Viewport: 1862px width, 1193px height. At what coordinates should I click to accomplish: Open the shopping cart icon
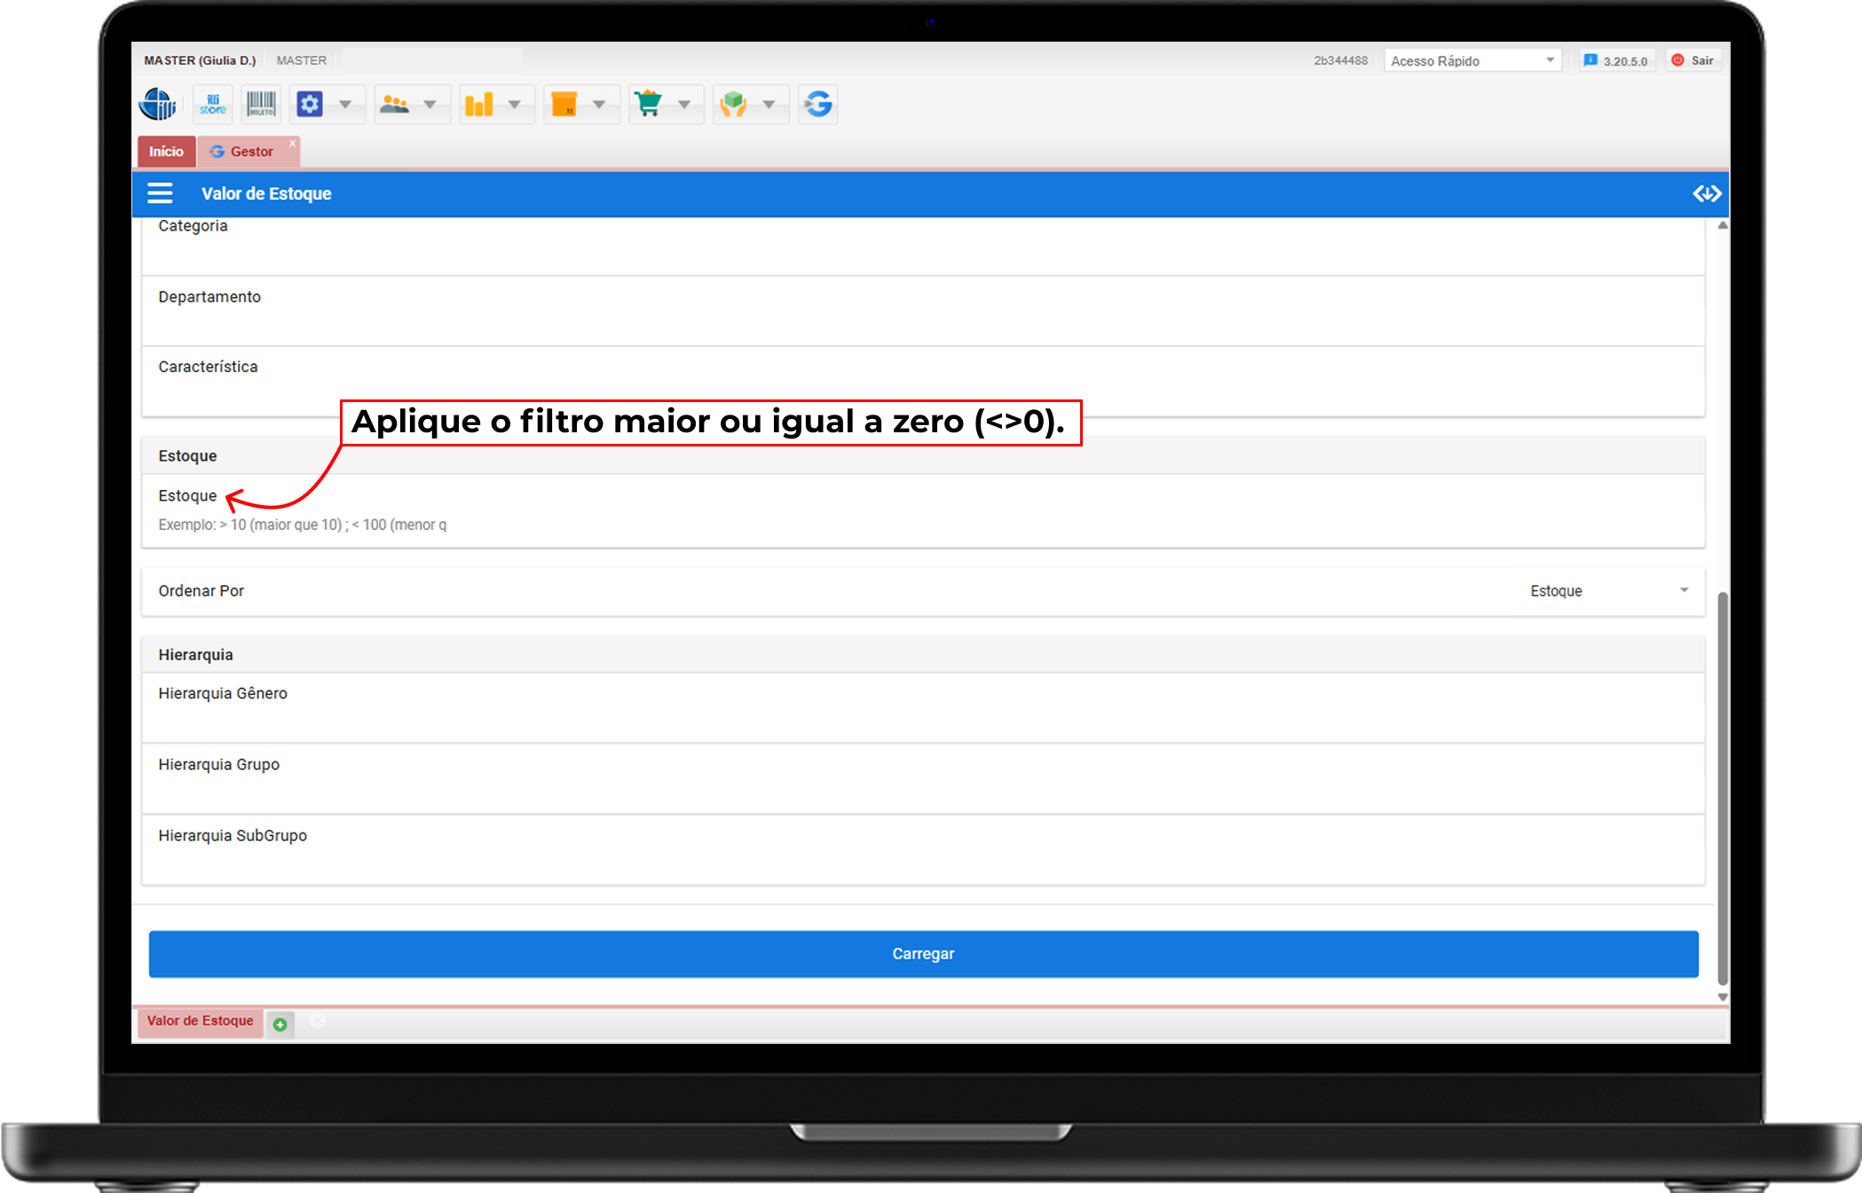pyautogui.click(x=649, y=105)
